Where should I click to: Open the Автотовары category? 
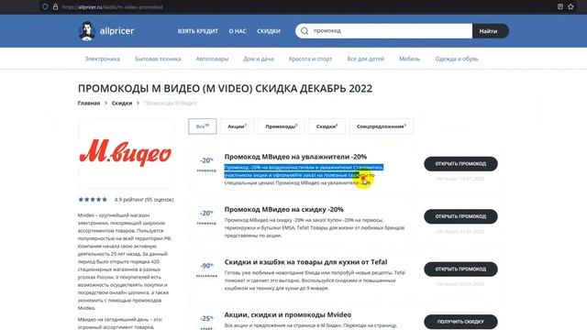coord(212,59)
